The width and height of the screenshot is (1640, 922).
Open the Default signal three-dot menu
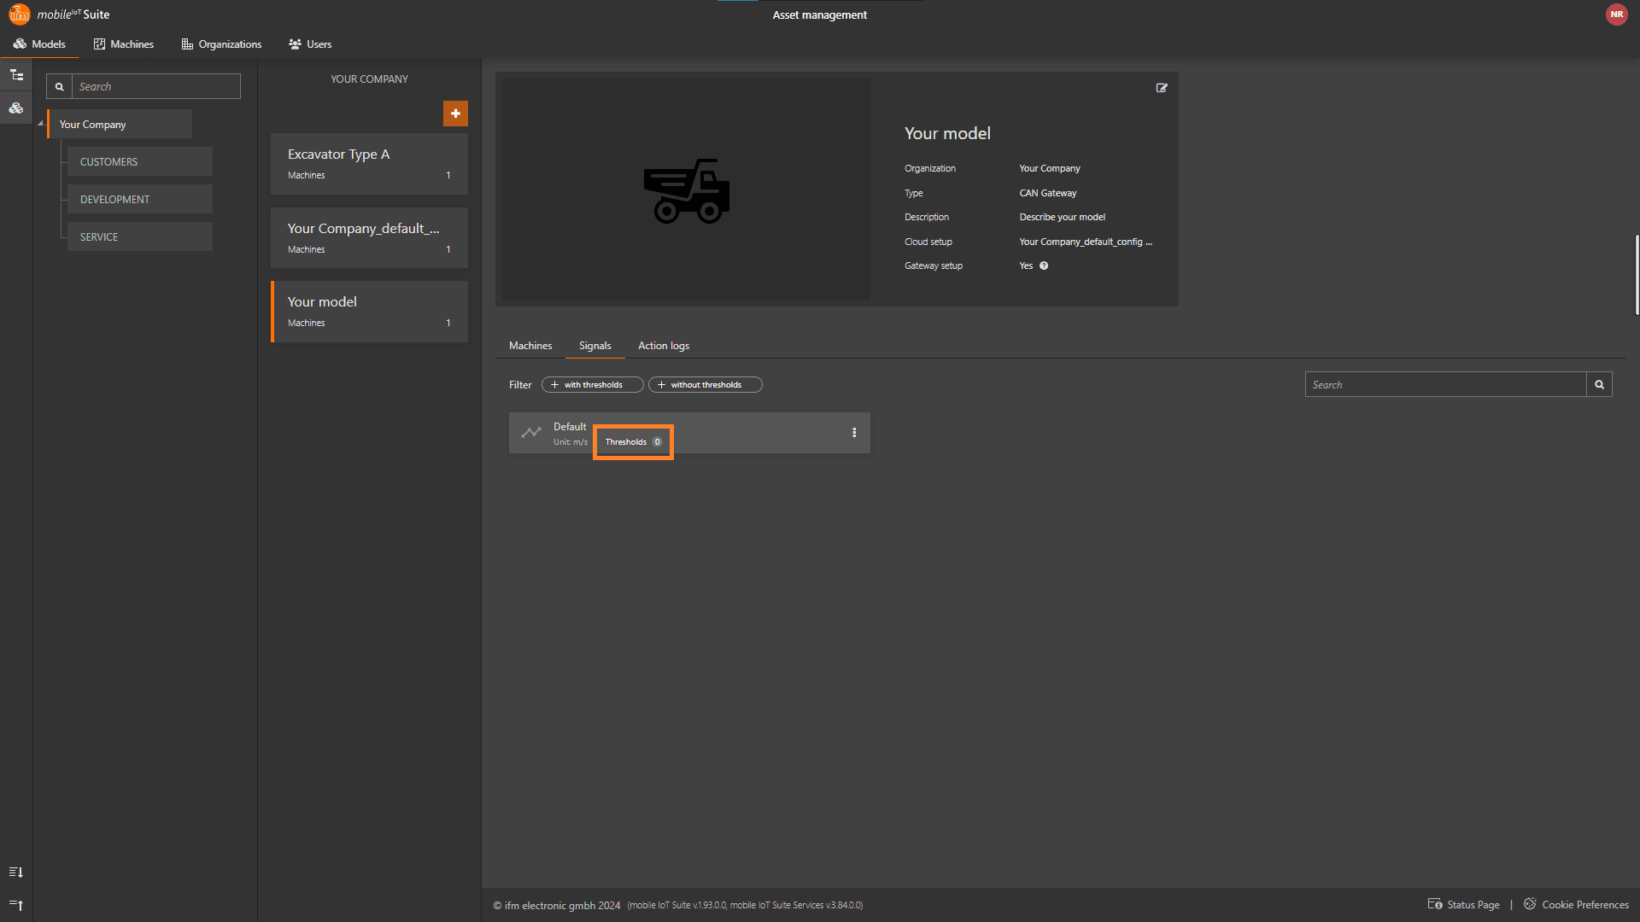click(854, 433)
